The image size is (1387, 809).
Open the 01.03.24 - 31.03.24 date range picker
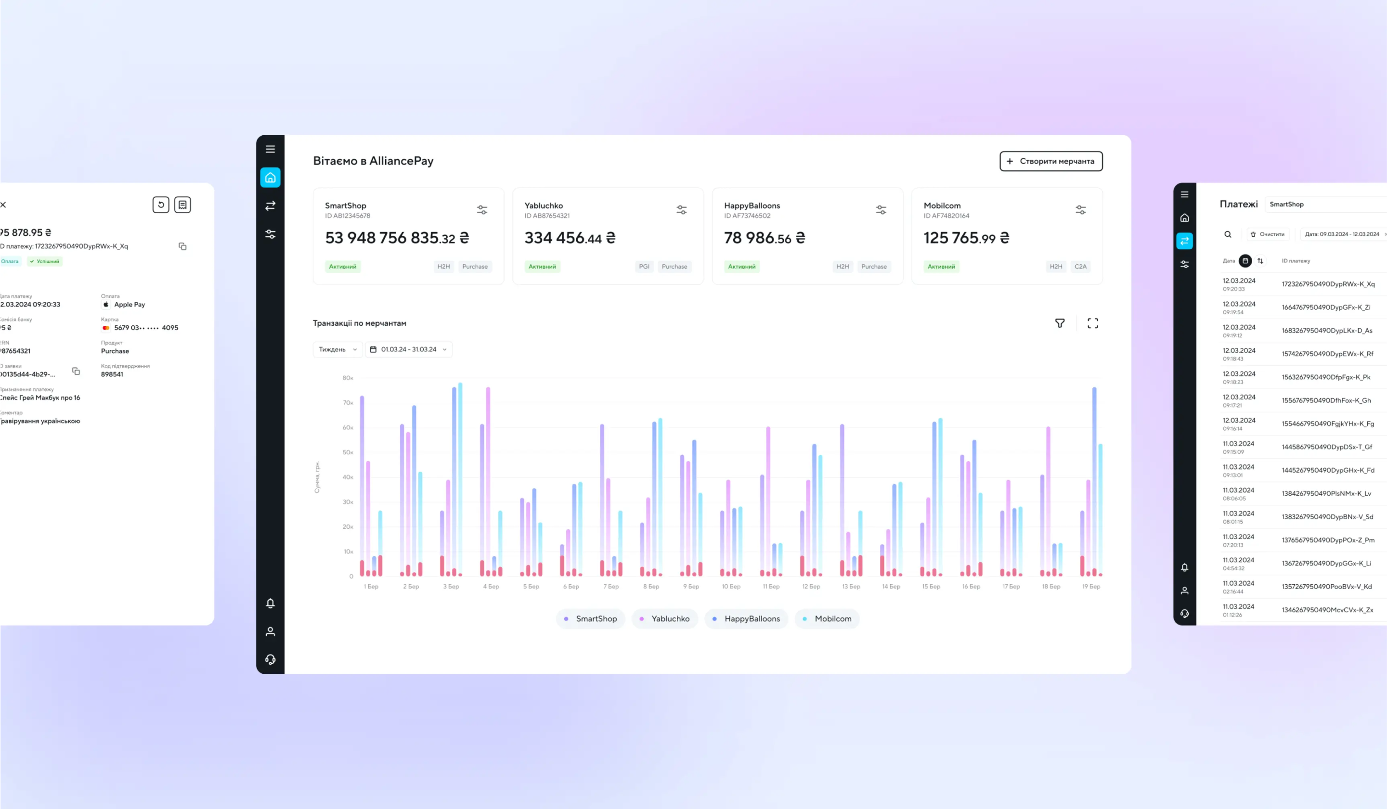click(409, 349)
